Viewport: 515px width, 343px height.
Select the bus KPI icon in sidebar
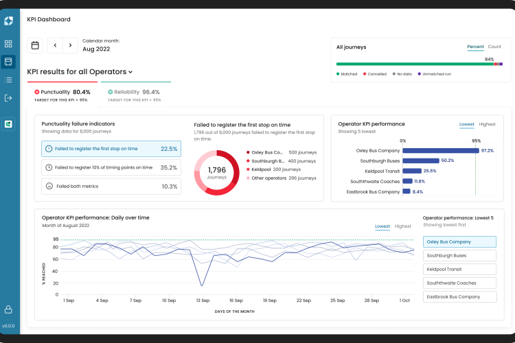[8, 61]
